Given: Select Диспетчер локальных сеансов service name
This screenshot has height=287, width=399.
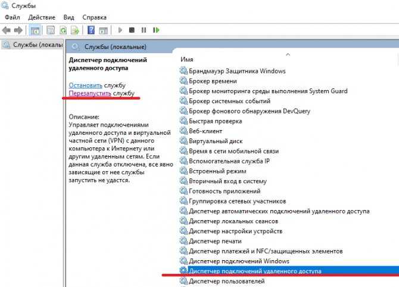Looking at the screenshot, I should pyautogui.click(x=233, y=221).
